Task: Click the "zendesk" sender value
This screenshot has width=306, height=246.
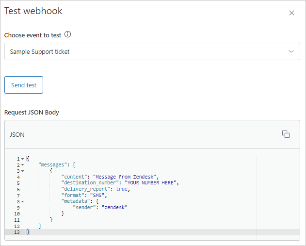Action: pos(114,207)
